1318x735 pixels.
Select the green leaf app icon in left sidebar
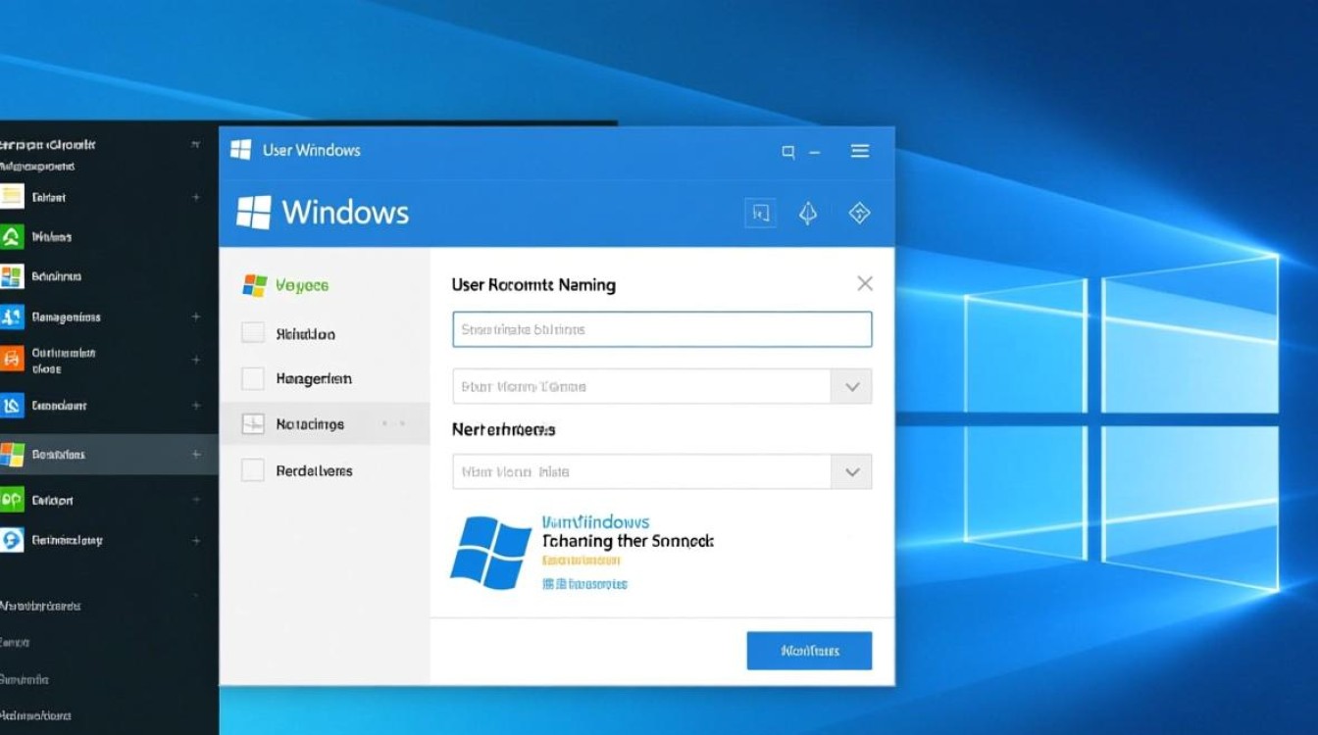[x=14, y=237]
